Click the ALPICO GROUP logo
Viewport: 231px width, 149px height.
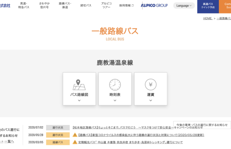tap(154, 5)
